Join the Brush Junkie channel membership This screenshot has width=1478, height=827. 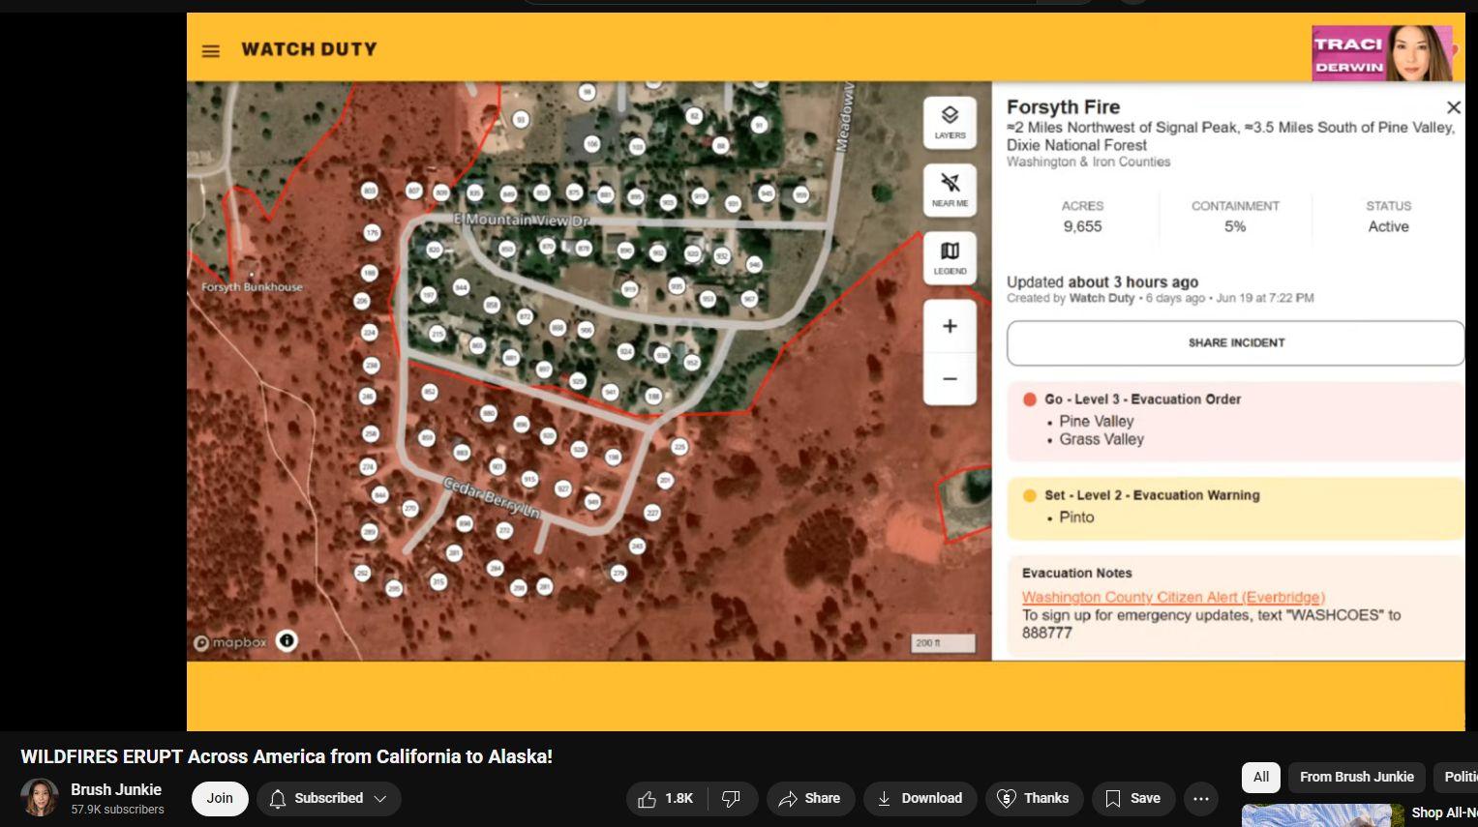click(x=220, y=798)
